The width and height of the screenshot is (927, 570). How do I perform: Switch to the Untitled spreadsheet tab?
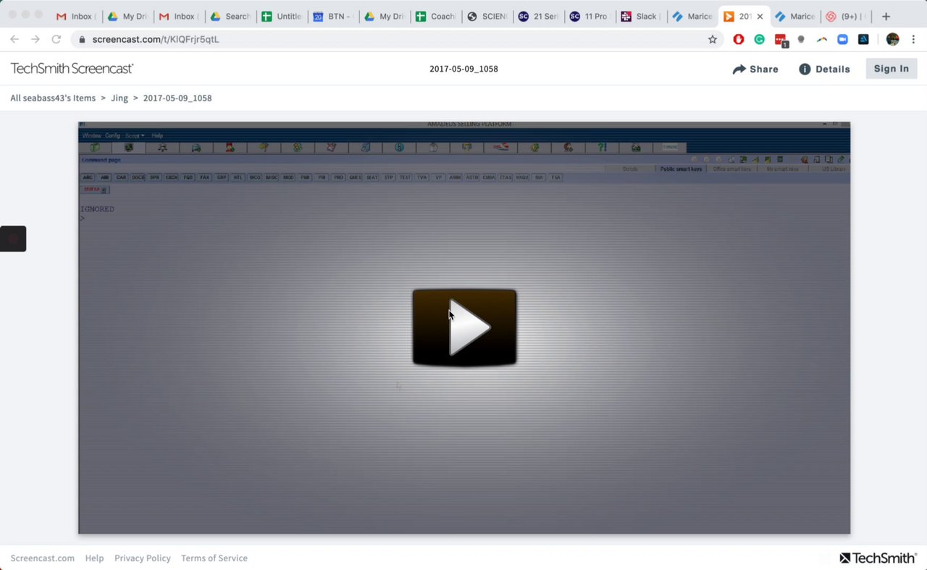coord(281,16)
